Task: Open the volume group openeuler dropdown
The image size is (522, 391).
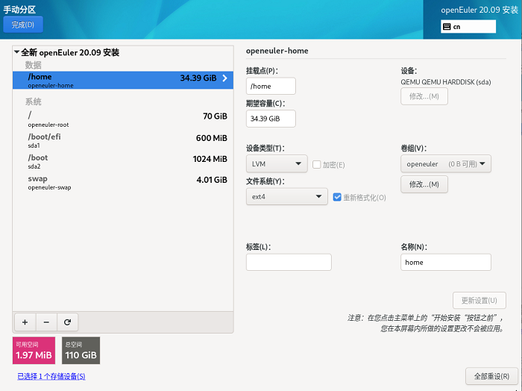Action: point(445,164)
